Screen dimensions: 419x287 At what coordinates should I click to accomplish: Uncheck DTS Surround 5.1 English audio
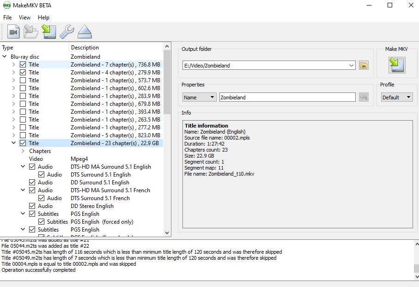tap(42, 175)
